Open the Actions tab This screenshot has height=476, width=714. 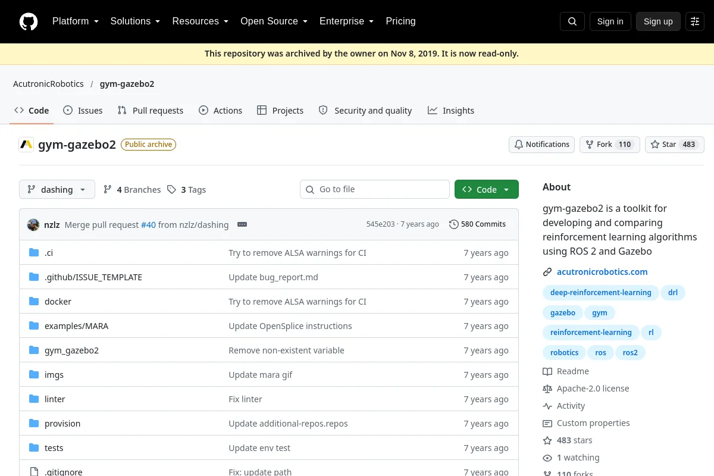tap(221, 111)
